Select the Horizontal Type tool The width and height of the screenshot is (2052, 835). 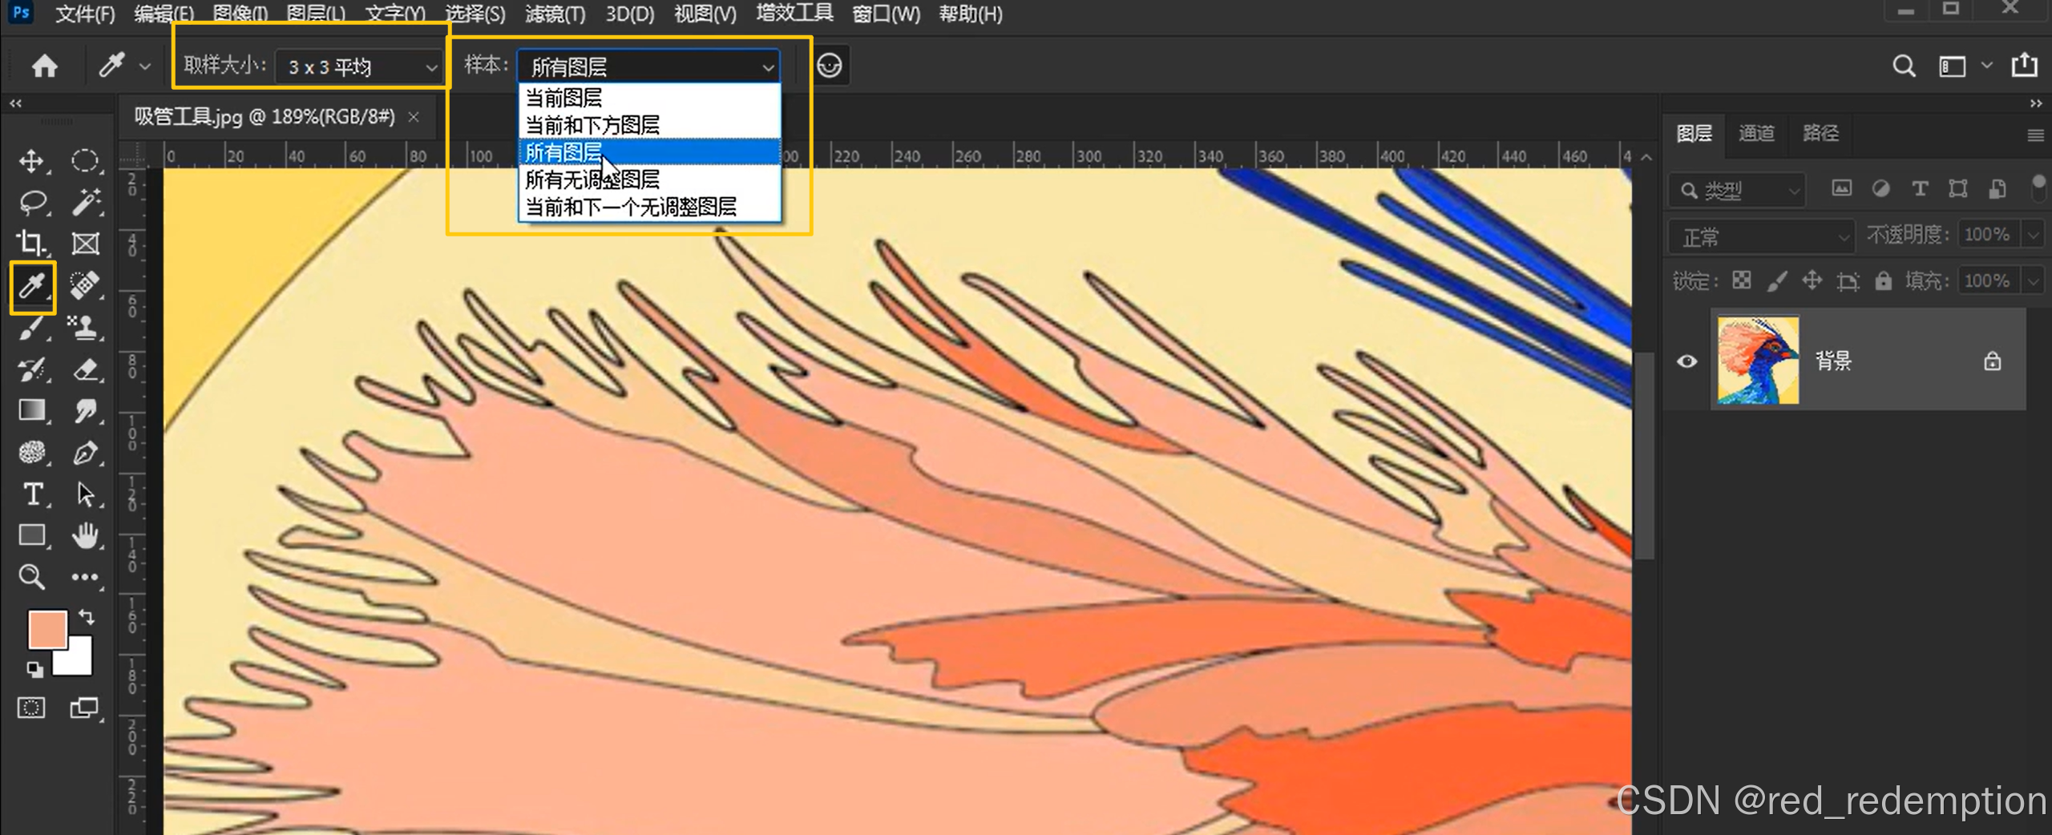[x=33, y=494]
